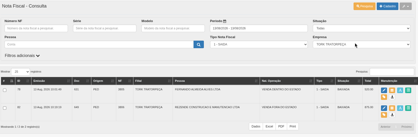Click the total value 520.00
The height and width of the screenshot is (137, 418).
coord(369,89)
